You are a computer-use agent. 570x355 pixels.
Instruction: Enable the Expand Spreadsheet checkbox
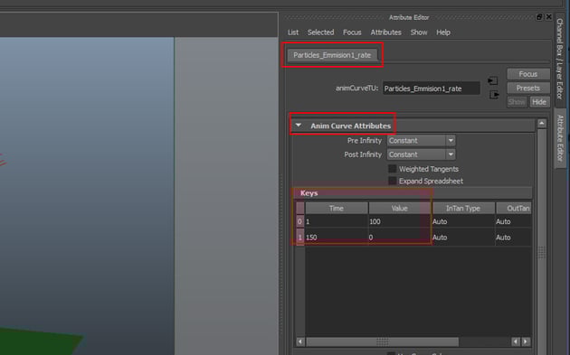pos(393,181)
